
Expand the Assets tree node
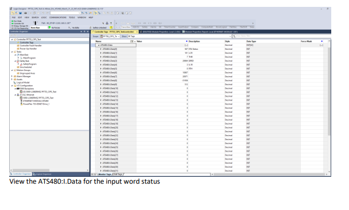pyautogui.click(x=12, y=80)
